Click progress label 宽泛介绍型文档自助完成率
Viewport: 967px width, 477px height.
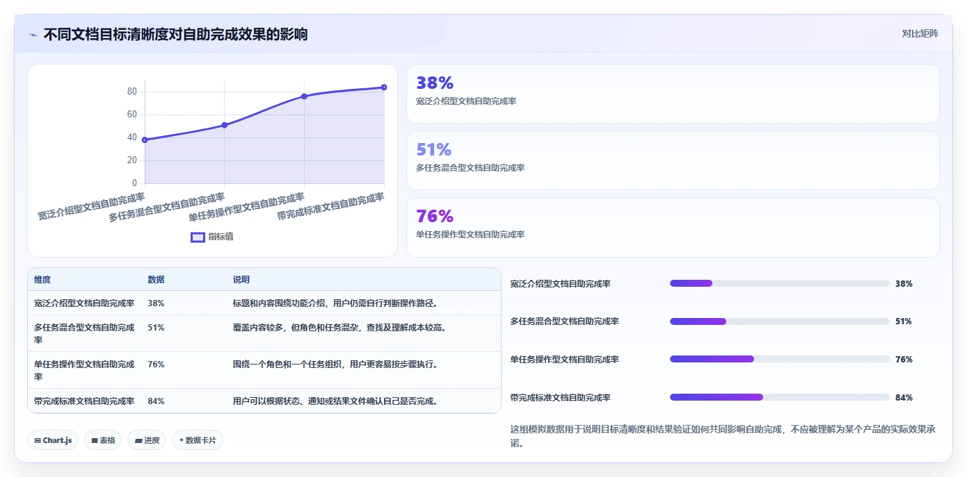tap(560, 284)
